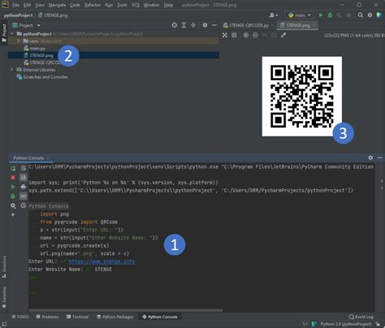This screenshot has width=385, height=328.
Task: Click the green Debug bug icon in top toolbar
Action: (330, 15)
